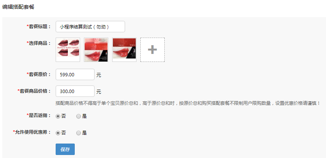Focus the 套餐商品价格 field showing 300.00
The image size is (326, 158).
(x=75, y=91)
